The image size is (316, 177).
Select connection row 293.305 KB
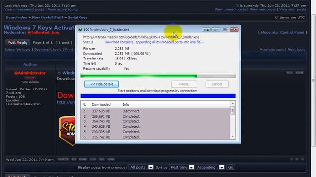click(x=155, y=132)
